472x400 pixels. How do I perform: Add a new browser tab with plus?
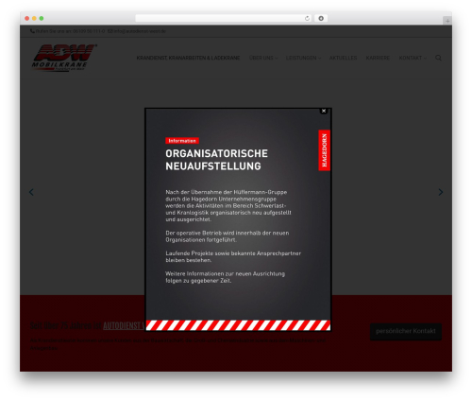(447, 21)
